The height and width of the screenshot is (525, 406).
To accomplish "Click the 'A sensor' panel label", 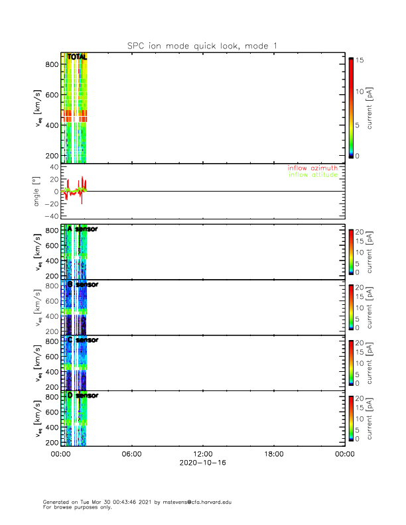I will point(83,229).
